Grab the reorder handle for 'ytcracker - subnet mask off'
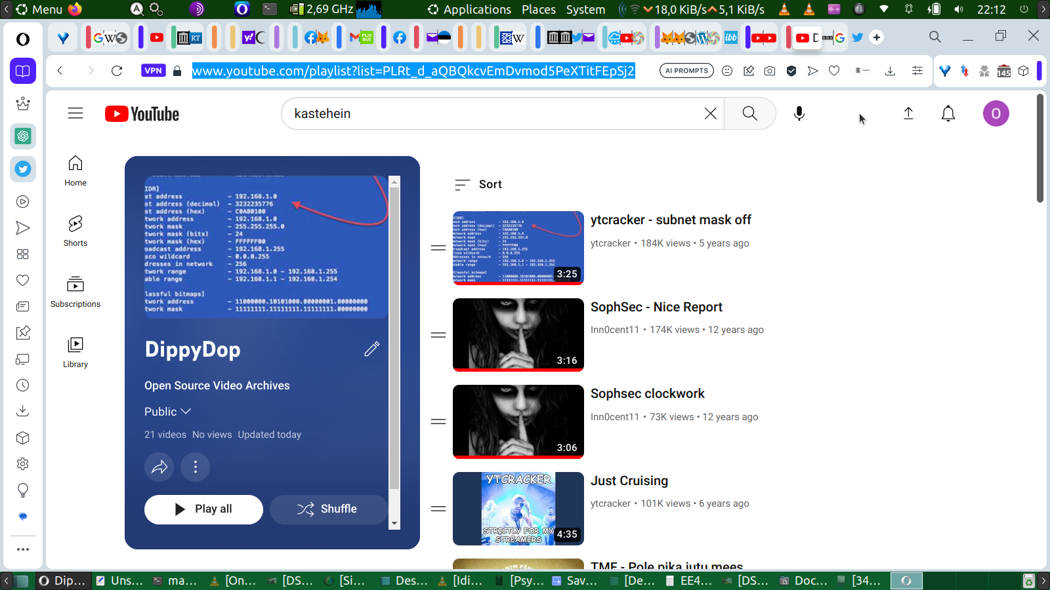Image resolution: width=1050 pixels, height=590 pixels. tap(438, 248)
